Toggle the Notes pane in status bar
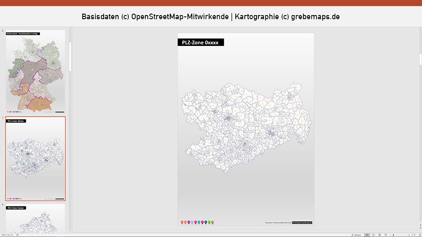This screenshot has height=237, width=422. coord(356,235)
